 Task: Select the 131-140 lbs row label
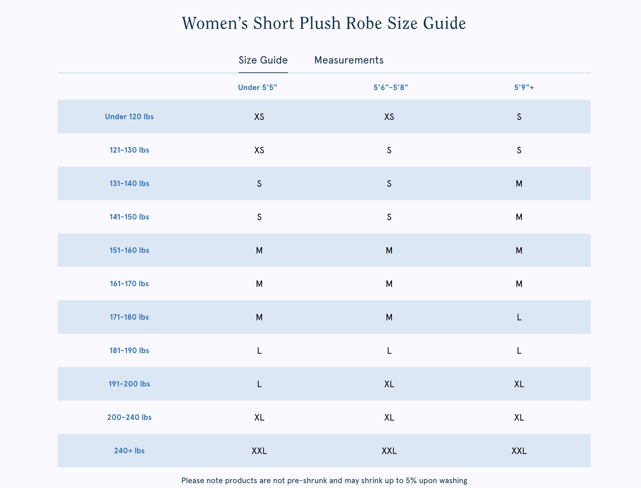point(129,183)
